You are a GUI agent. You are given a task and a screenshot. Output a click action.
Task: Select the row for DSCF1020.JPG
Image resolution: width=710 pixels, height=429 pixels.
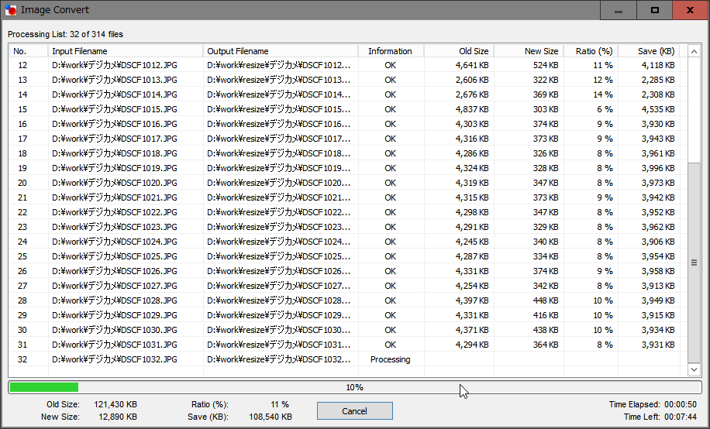[x=114, y=183]
